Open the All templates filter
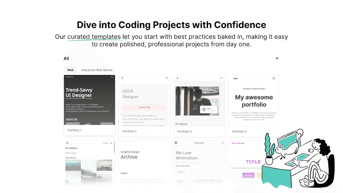This screenshot has width=343, height=193. (x=66, y=58)
